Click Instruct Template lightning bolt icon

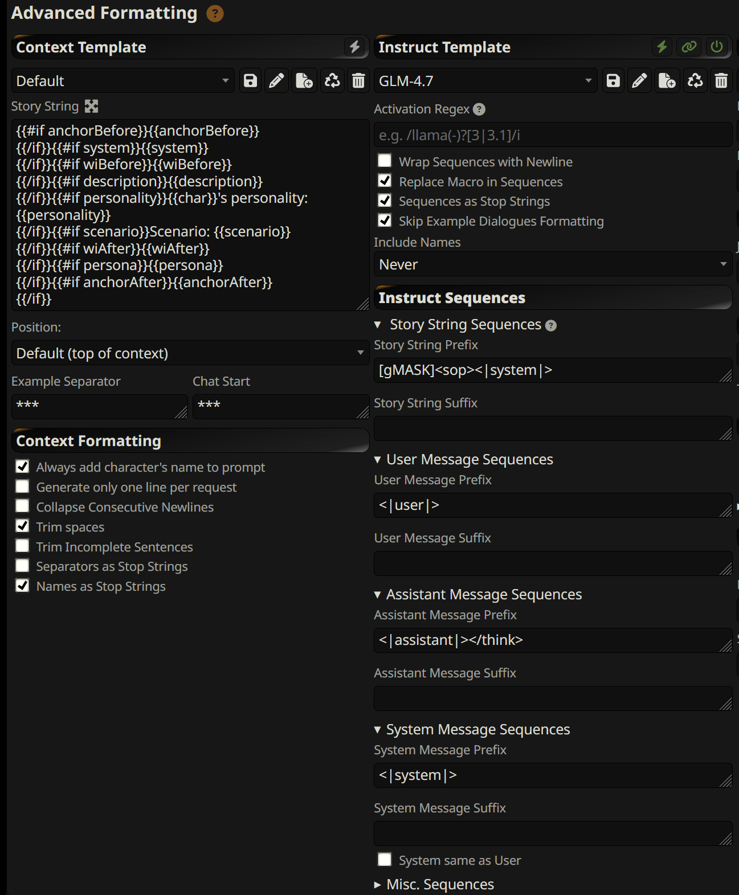(662, 47)
